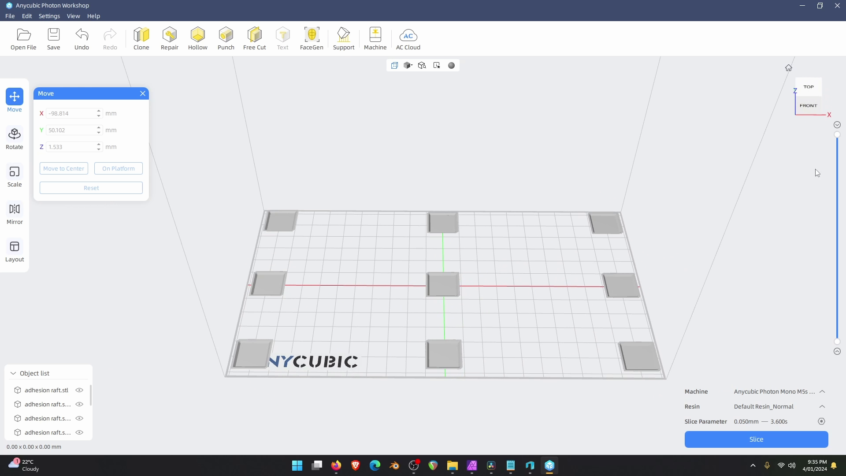
Task: Toggle visibility of the last listed raft
Action: pyautogui.click(x=79, y=432)
